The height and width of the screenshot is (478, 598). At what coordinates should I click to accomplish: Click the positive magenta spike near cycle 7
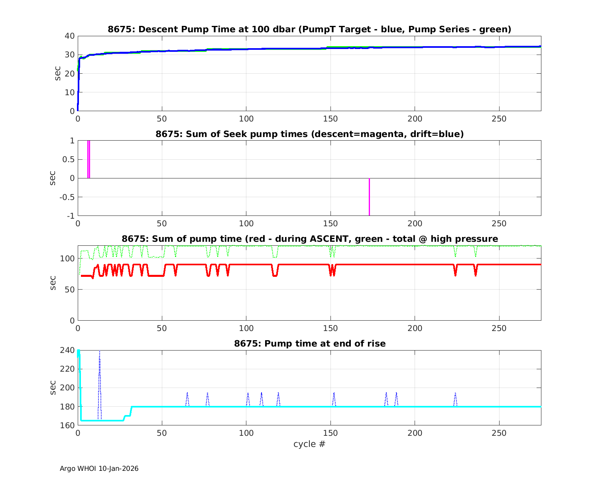89,159
